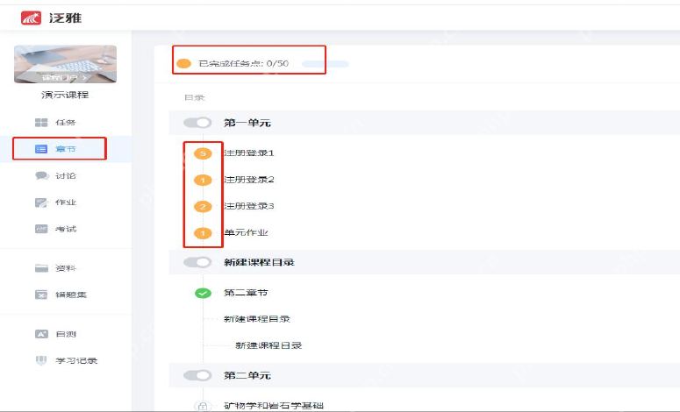Open the 学习记录 icon

(x=41, y=360)
